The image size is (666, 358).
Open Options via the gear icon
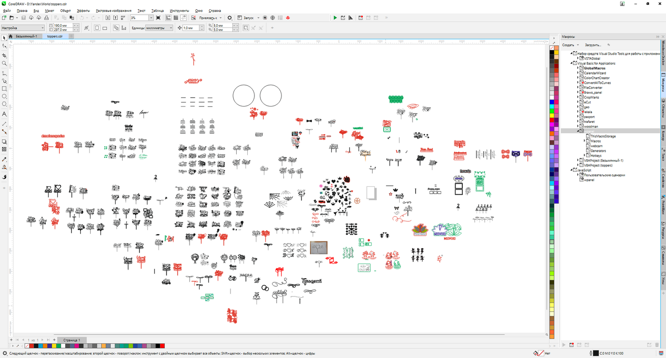(230, 18)
